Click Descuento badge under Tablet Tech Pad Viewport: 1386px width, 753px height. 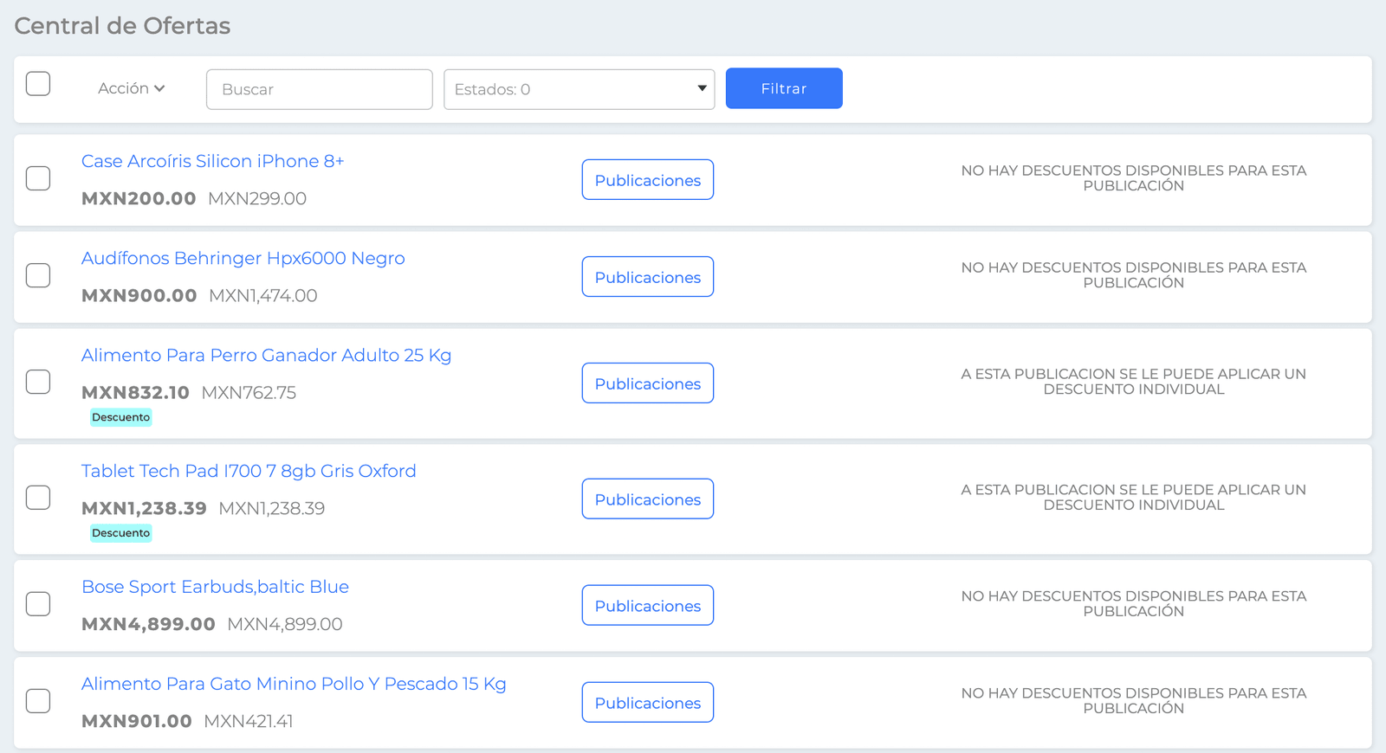coord(121,533)
